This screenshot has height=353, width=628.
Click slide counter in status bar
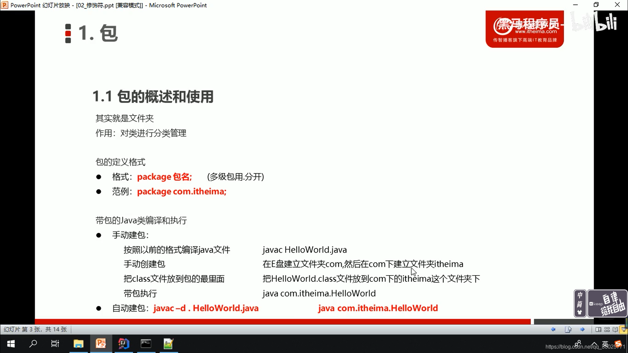point(35,329)
